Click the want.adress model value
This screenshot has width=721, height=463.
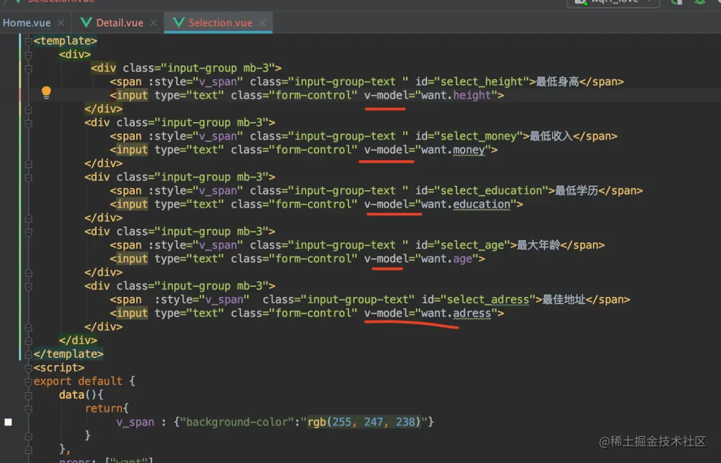(x=456, y=314)
